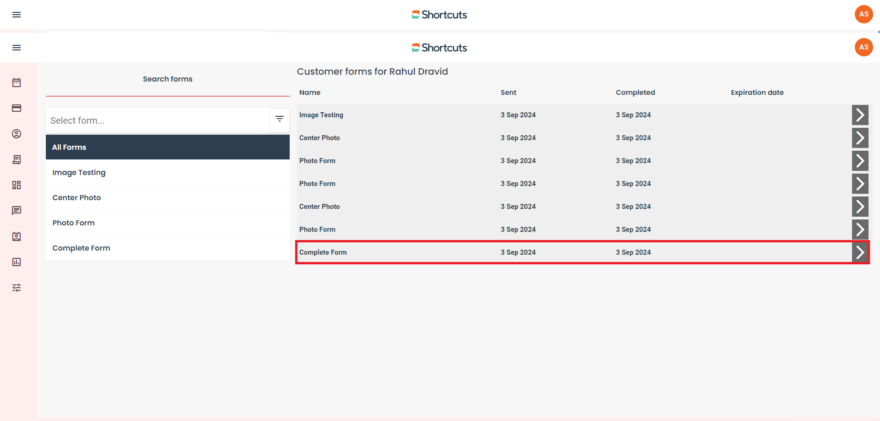Select Complete Form in the forms list
The image size is (880, 421).
pos(167,248)
